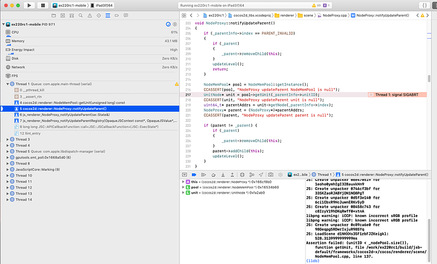This screenshot has width=437, height=264.
Task: Jump to next issue arrow in jump bar
Action: coord(427,15)
